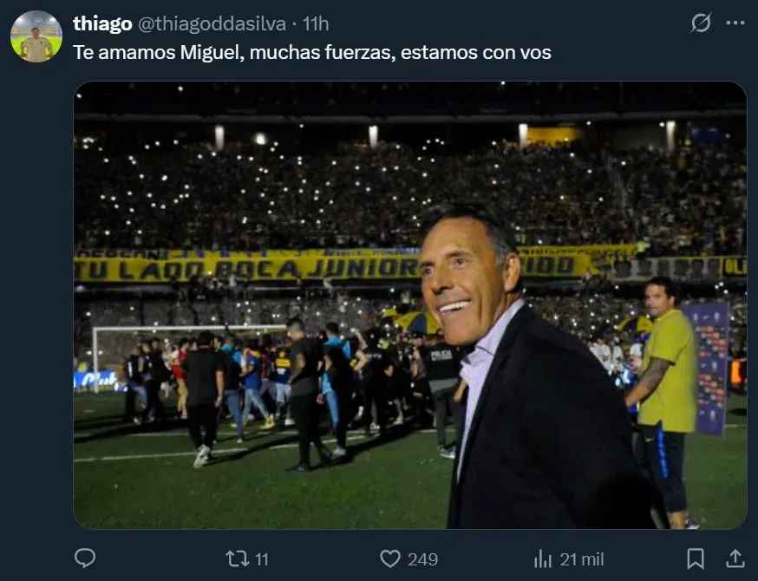Click the "11h" post timestamp
Viewport: 758px width, 581px height.
(316, 23)
